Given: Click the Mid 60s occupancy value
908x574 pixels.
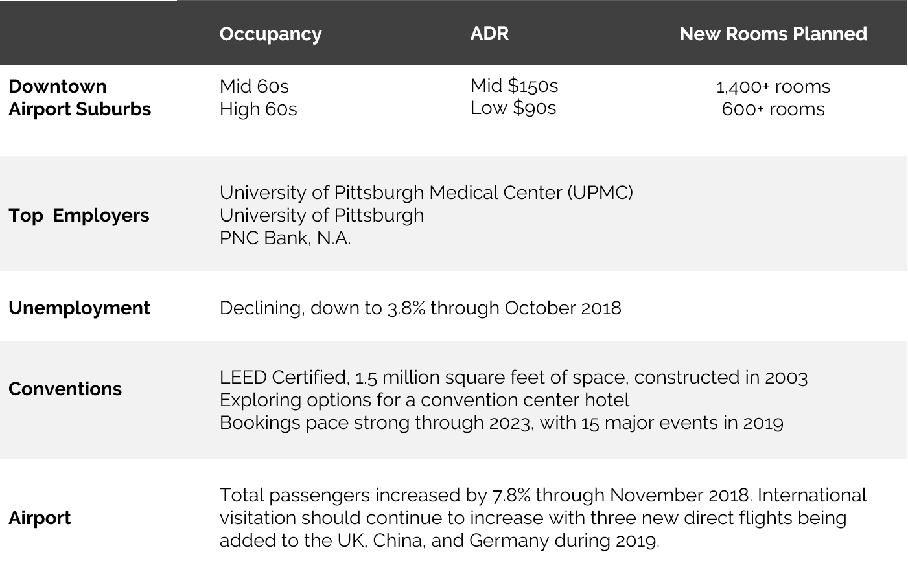Looking at the screenshot, I should [254, 86].
